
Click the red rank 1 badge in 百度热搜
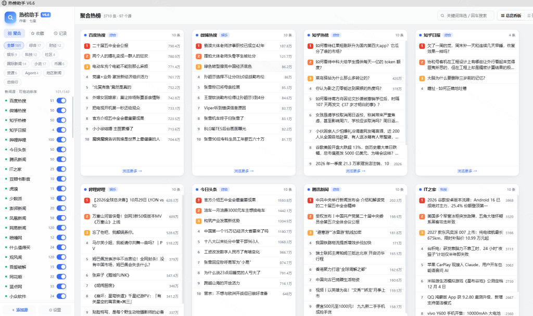tap(87, 46)
